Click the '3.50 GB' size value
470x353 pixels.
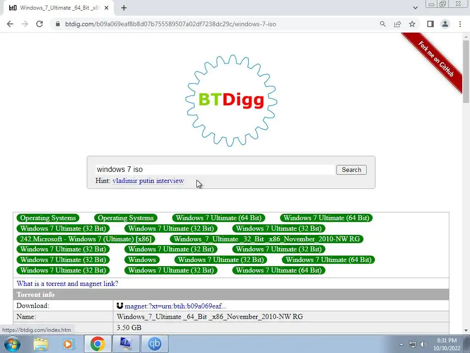pyautogui.click(x=129, y=327)
